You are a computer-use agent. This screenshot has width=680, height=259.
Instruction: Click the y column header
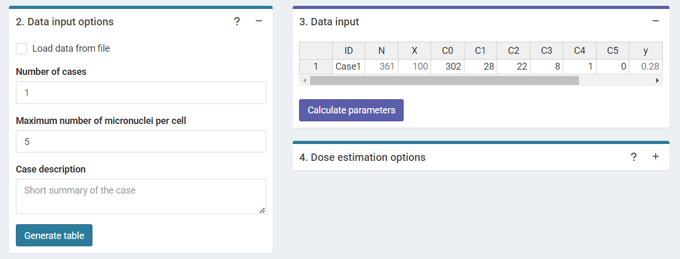[646, 51]
